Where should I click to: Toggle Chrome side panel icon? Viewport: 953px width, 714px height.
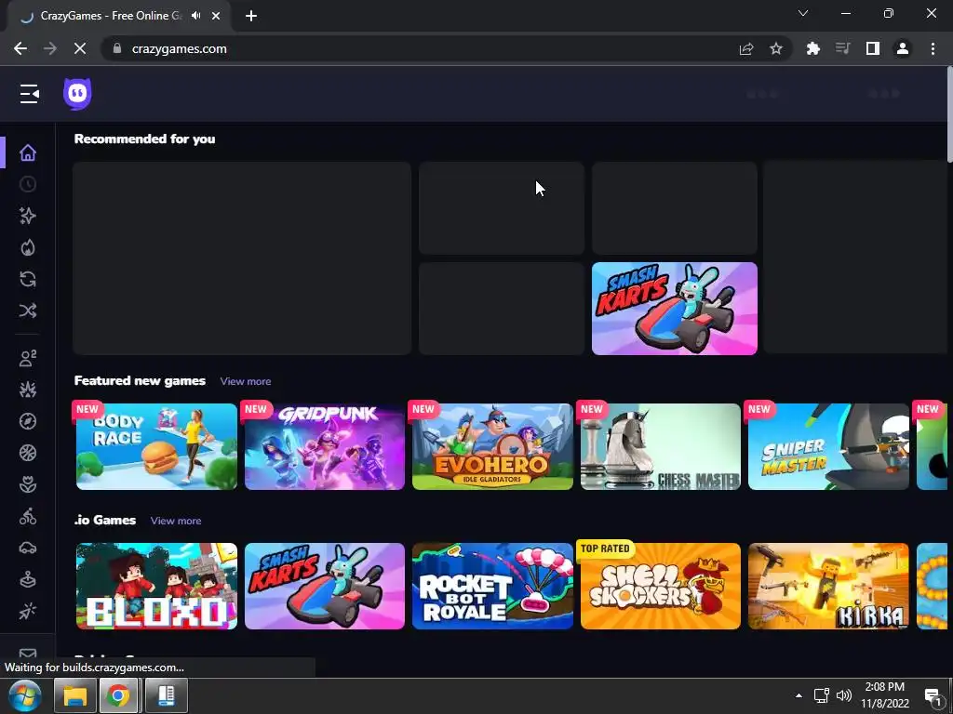[873, 48]
